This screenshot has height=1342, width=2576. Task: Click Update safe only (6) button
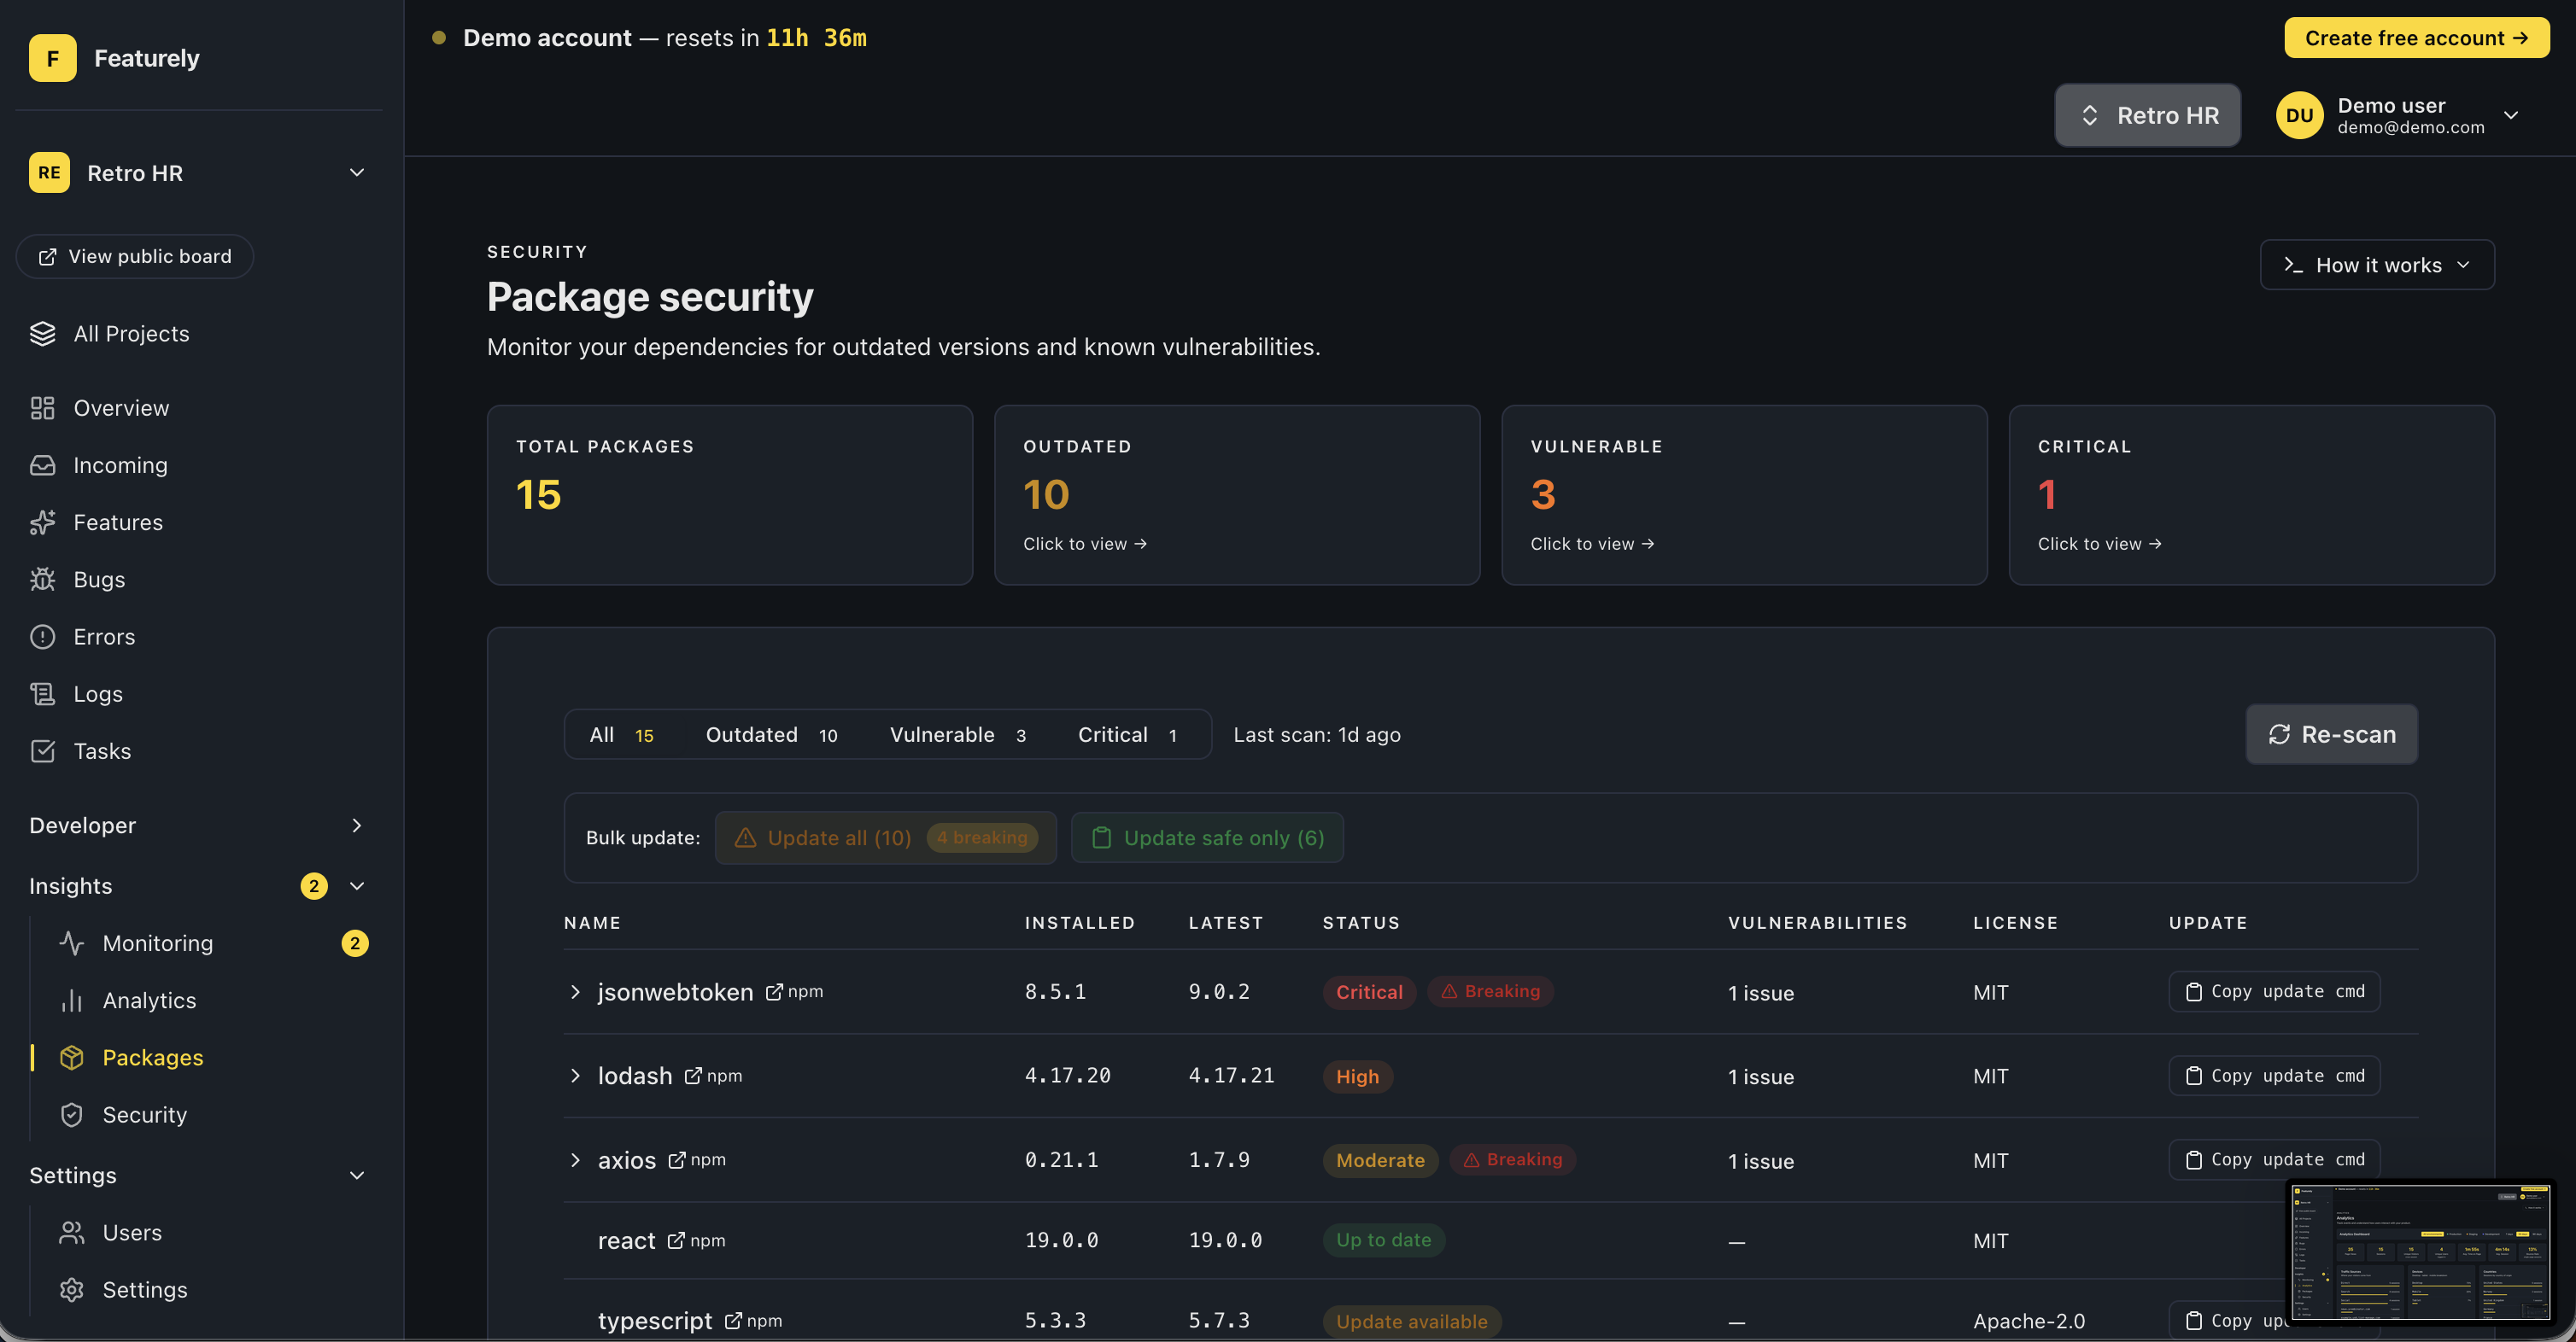pos(1207,837)
